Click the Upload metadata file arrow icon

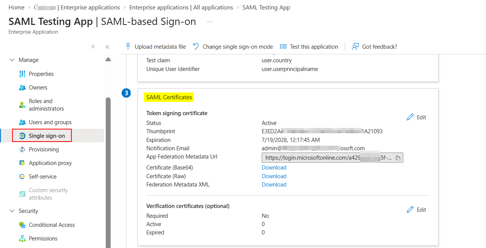pyautogui.click(x=128, y=46)
